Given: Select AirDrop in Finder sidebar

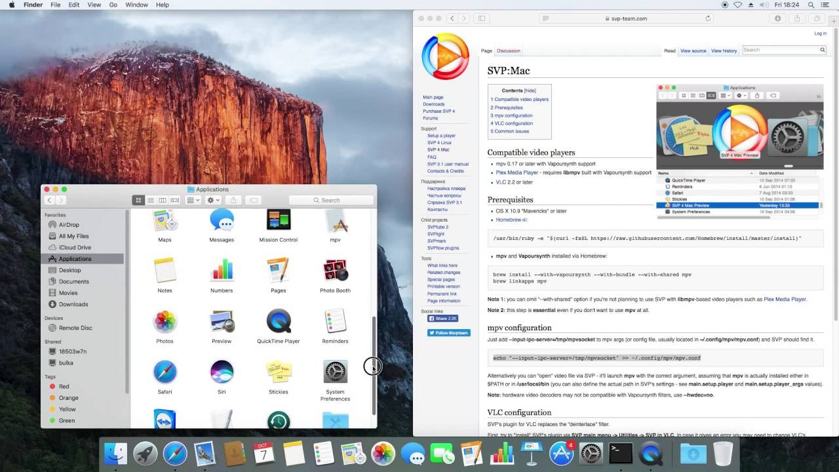Looking at the screenshot, I should [x=68, y=224].
